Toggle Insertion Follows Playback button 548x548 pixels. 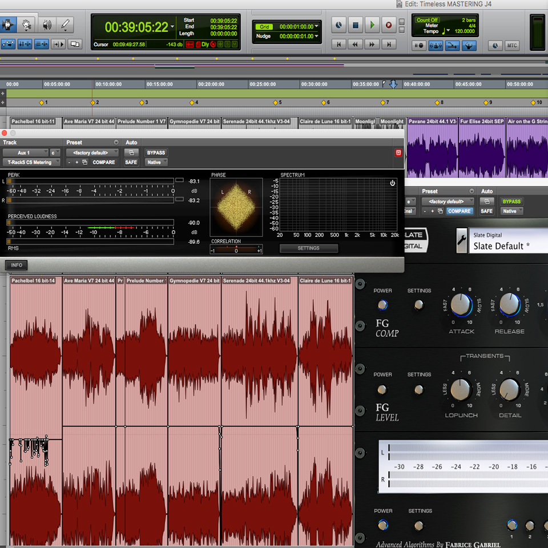point(58,44)
